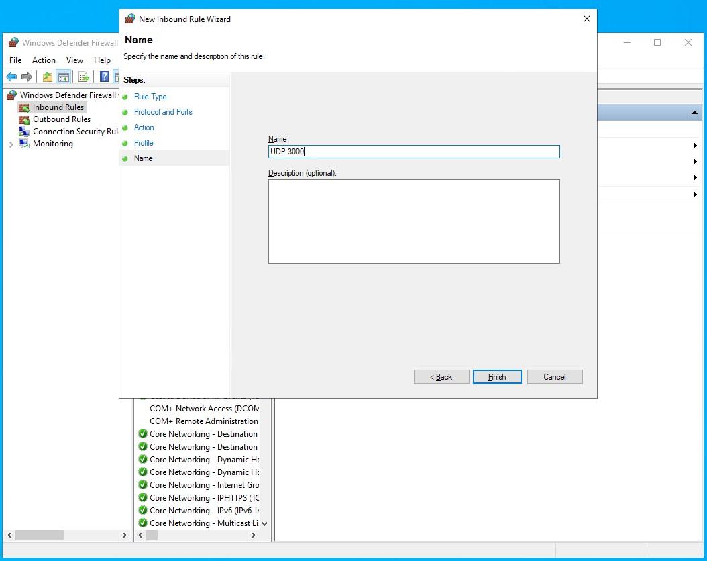Open the View menu
This screenshot has width=707, height=561.
click(74, 60)
